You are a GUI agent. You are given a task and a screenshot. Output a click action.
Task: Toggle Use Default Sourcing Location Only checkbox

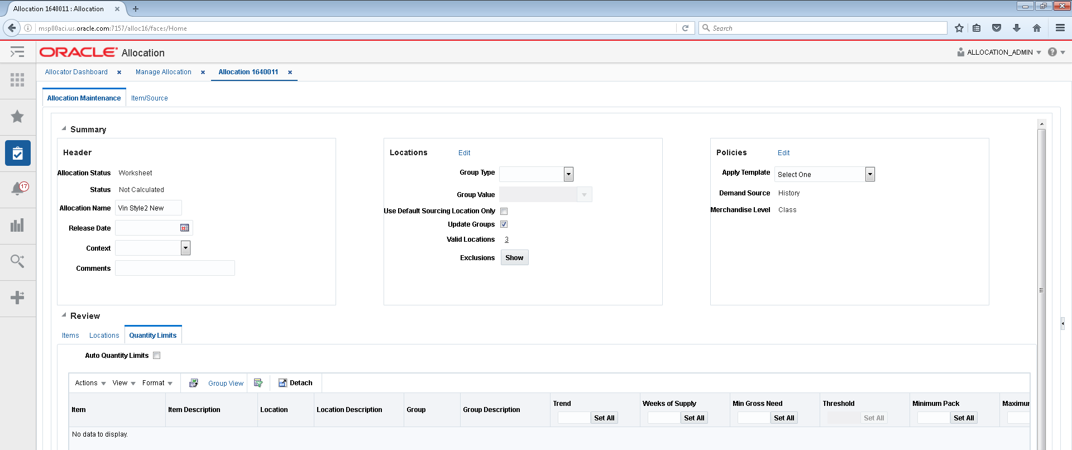pos(504,211)
